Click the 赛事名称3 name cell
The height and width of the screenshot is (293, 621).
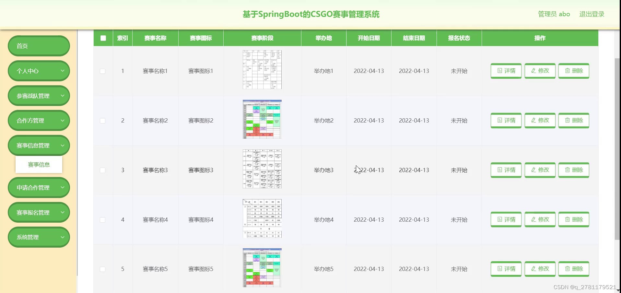[155, 170]
